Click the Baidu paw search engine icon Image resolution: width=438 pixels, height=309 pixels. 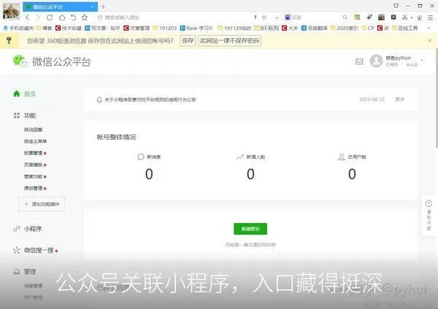288,17
